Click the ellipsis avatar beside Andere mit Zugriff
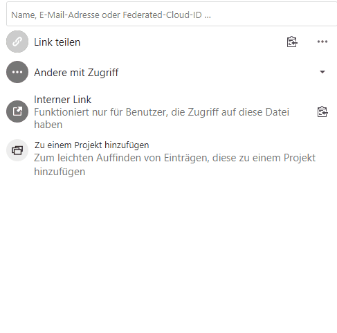This screenshot has height=333, width=337. 17,72
